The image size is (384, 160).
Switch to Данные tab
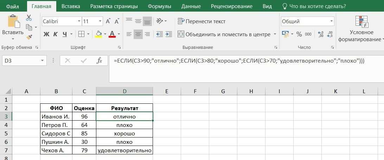point(191,6)
